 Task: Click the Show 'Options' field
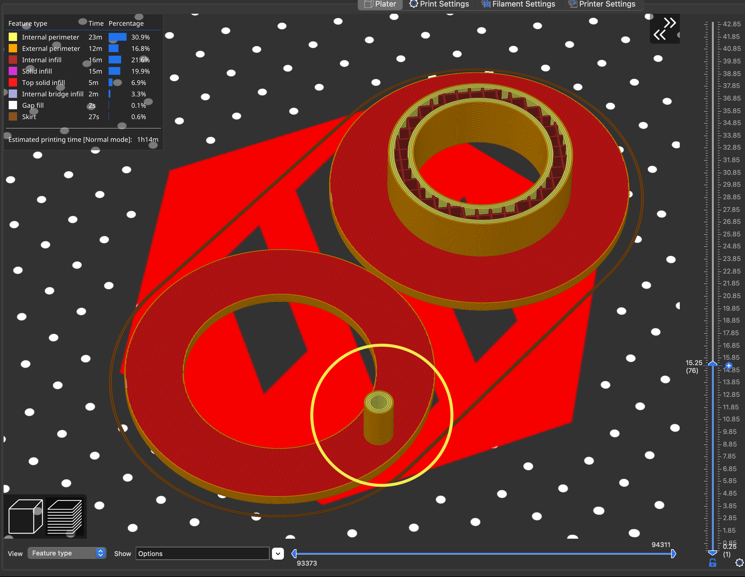click(x=202, y=553)
